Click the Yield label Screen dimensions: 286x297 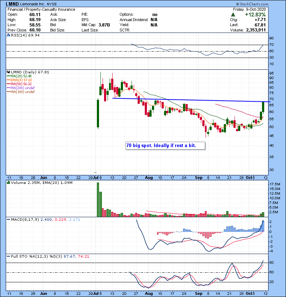click(x=124, y=25)
